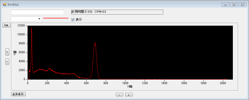Minimize the frmPlot window
The height and width of the screenshot is (100, 249).
coord(225,5)
